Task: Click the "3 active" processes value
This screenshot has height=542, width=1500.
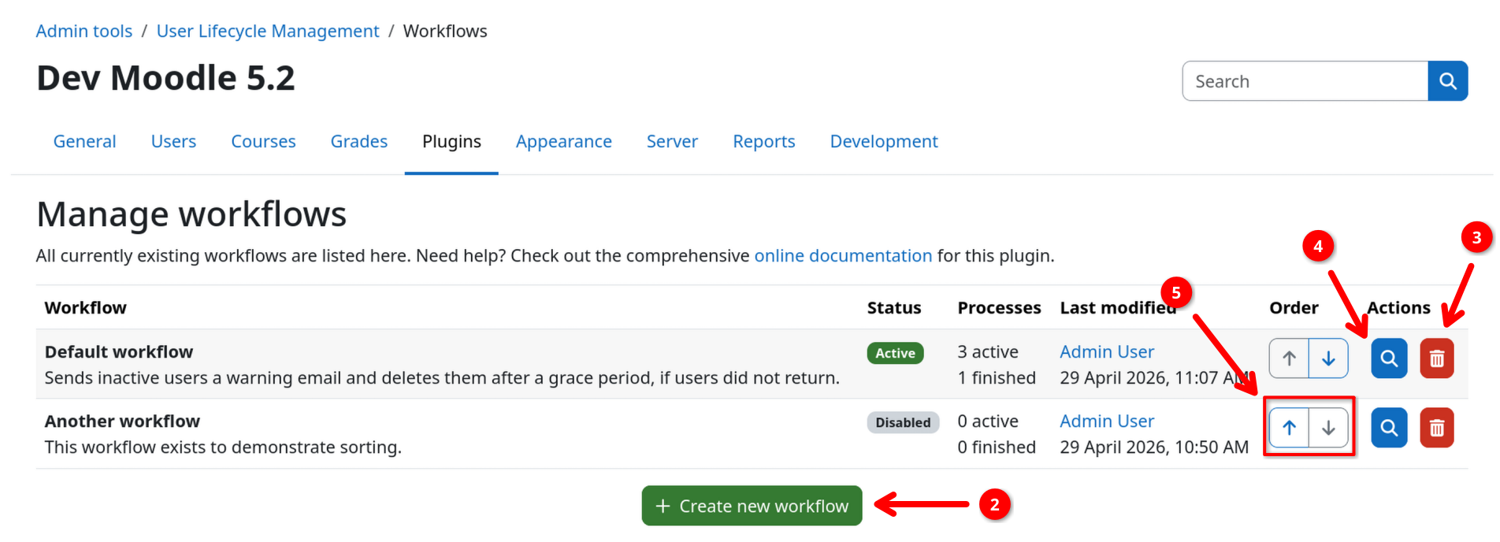Action: (x=988, y=351)
